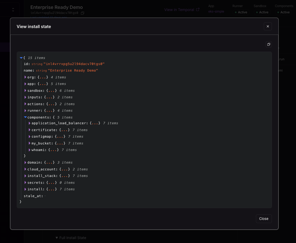The height and width of the screenshot is (243, 296).
Task: Click the Close button
Action: [264, 219]
